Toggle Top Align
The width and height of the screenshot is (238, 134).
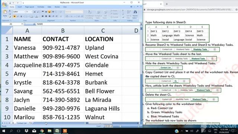pos(43,12)
